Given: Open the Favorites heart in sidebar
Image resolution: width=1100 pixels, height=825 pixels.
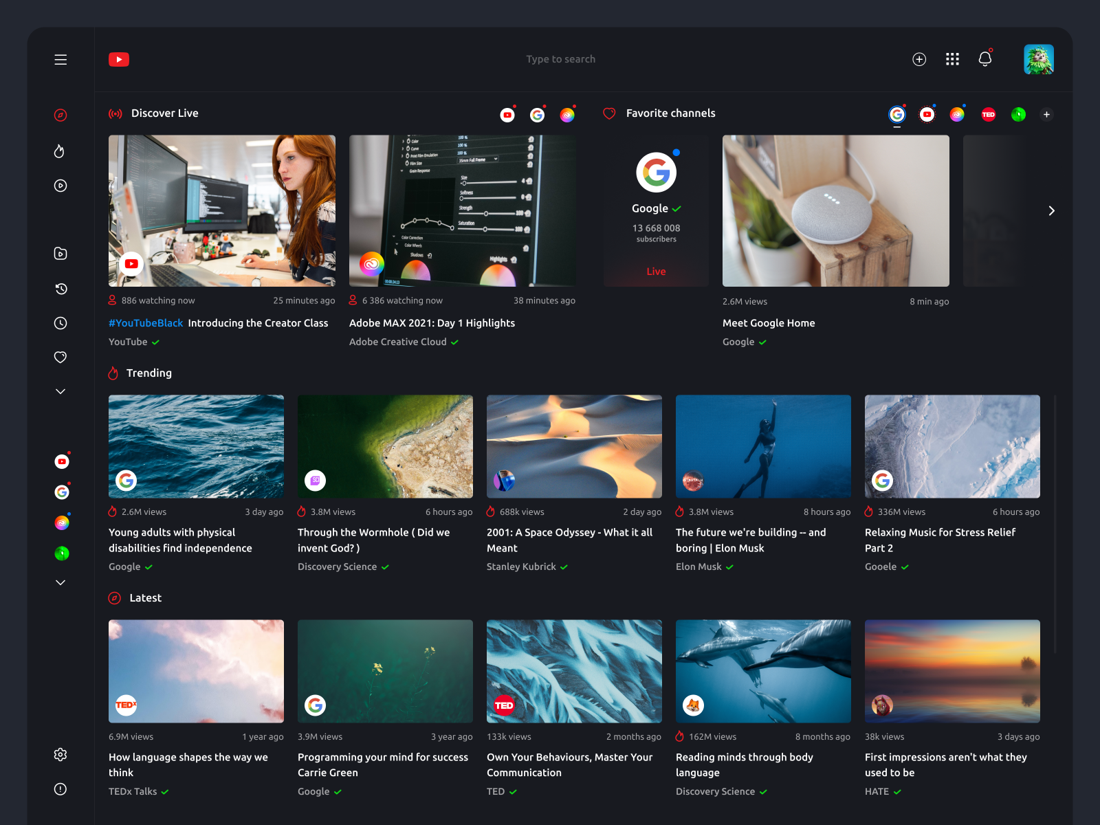Looking at the screenshot, I should pos(60,357).
